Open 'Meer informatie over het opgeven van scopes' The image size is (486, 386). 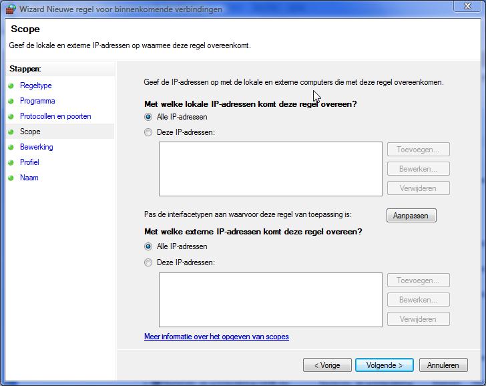click(x=216, y=337)
